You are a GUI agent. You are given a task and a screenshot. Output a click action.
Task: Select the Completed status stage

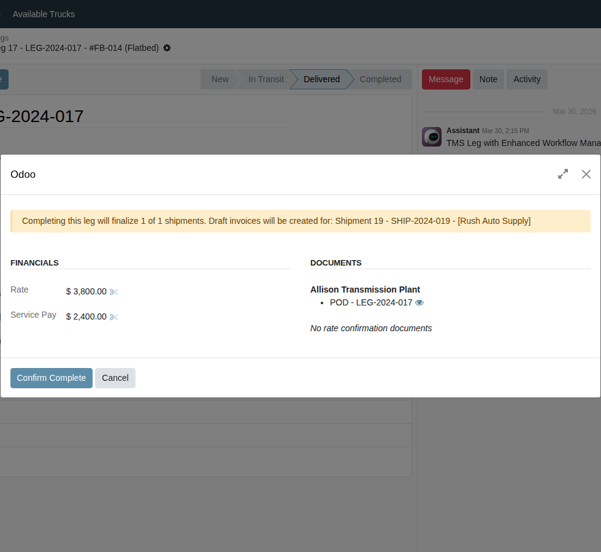pyautogui.click(x=380, y=79)
